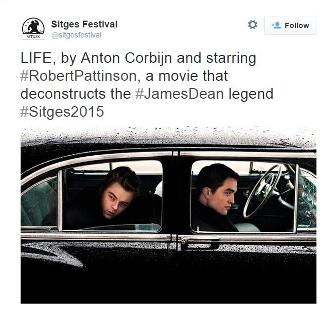Click the words 'deconstructs the' in the tweet
This screenshot has width=336, height=311.
pyautogui.click(x=76, y=94)
